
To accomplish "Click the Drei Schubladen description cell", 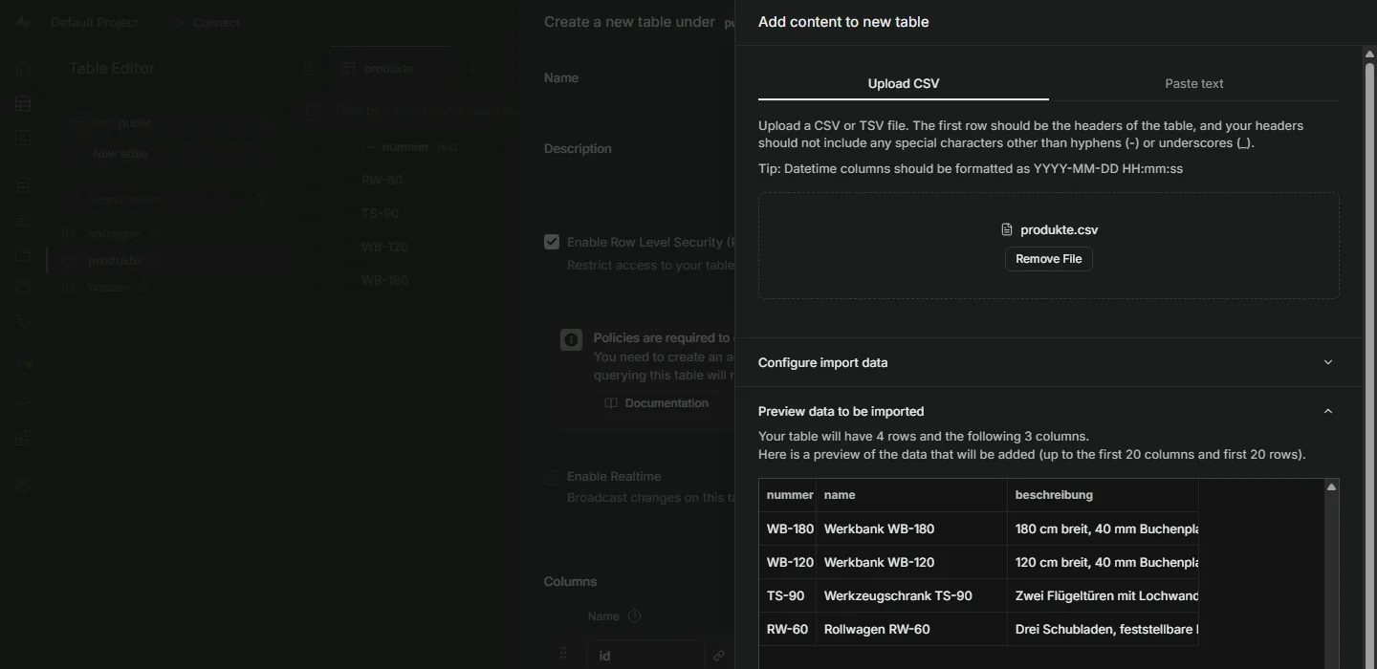I will tap(1103, 629).
